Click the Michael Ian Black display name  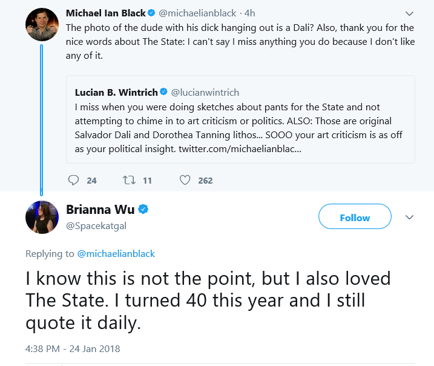pos(106,13)
